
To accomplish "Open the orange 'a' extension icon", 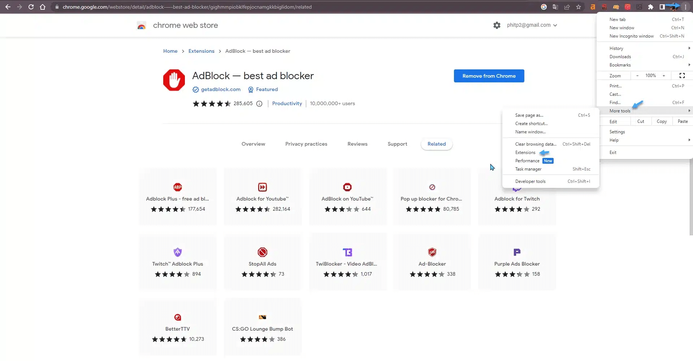I will [593, 7].
